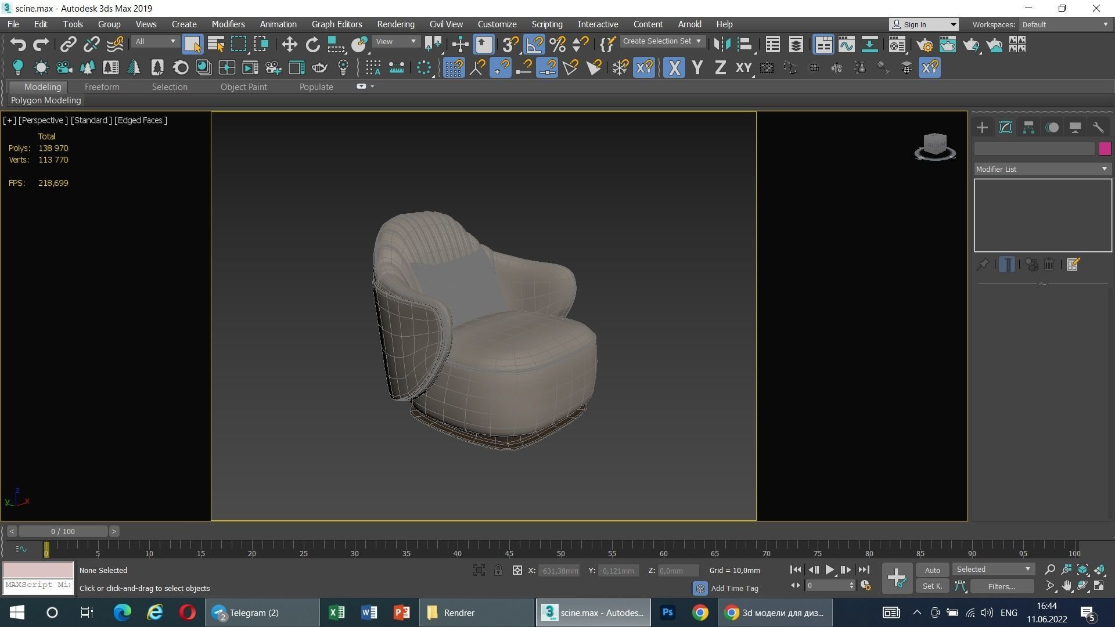This screenshot has height=627, width=1115.
Task: Expand the Modifier List dropdown
Action: (1042, 169)
